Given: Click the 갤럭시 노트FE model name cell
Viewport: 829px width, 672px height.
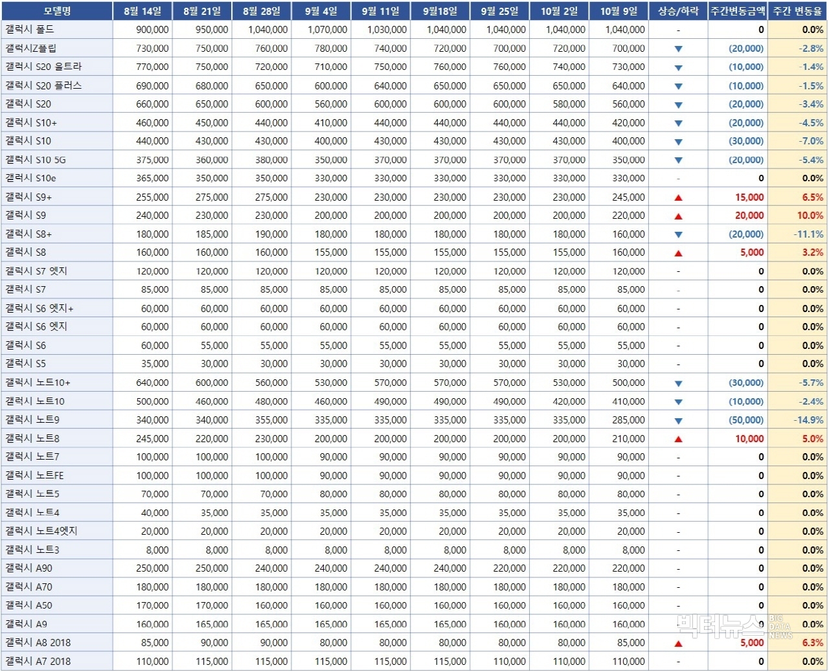Looking at the screenshot, I should [x=57, y=475].
